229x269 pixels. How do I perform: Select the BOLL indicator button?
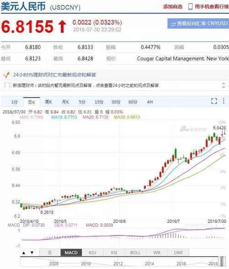point(136,253)
